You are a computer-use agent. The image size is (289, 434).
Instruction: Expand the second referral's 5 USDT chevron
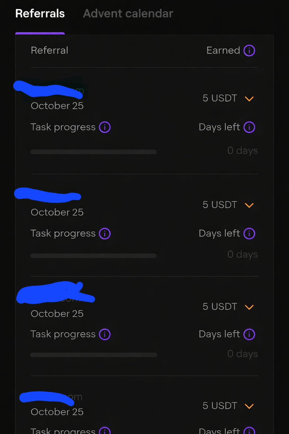(x=249, y=205)
